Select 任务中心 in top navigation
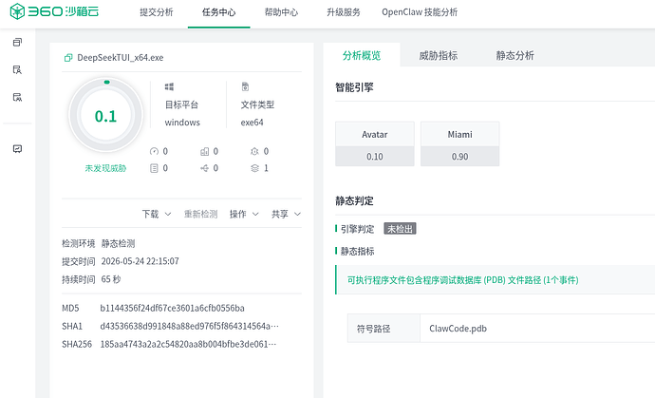The width and height of the screenshot is (655, 398). [x=219, y=12]
